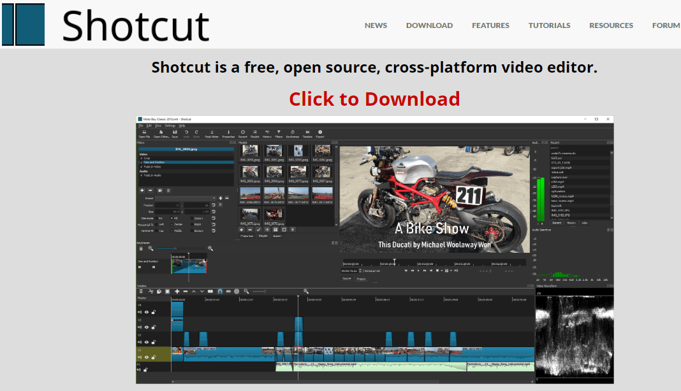Switch to the Project player tab

[x=362, y=279]
